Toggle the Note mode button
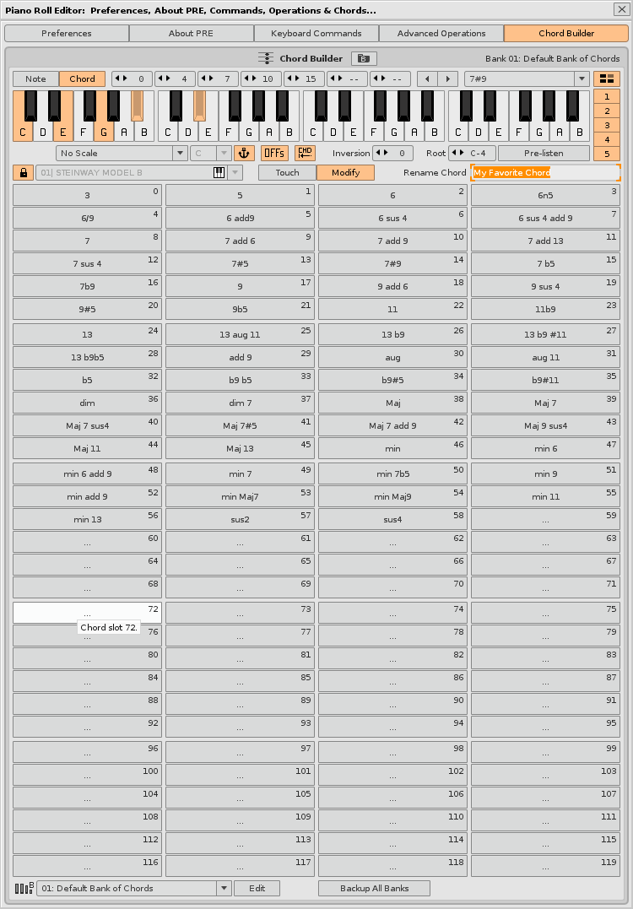 click(x=35, y=78)
